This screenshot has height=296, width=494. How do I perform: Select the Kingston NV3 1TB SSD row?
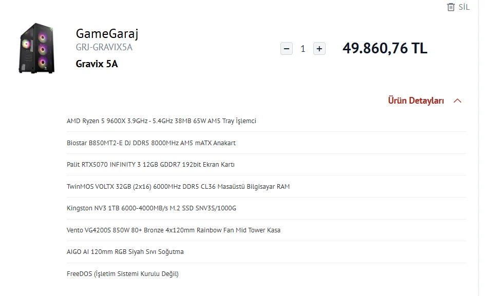pyautogui.click(x=151, y=208)
